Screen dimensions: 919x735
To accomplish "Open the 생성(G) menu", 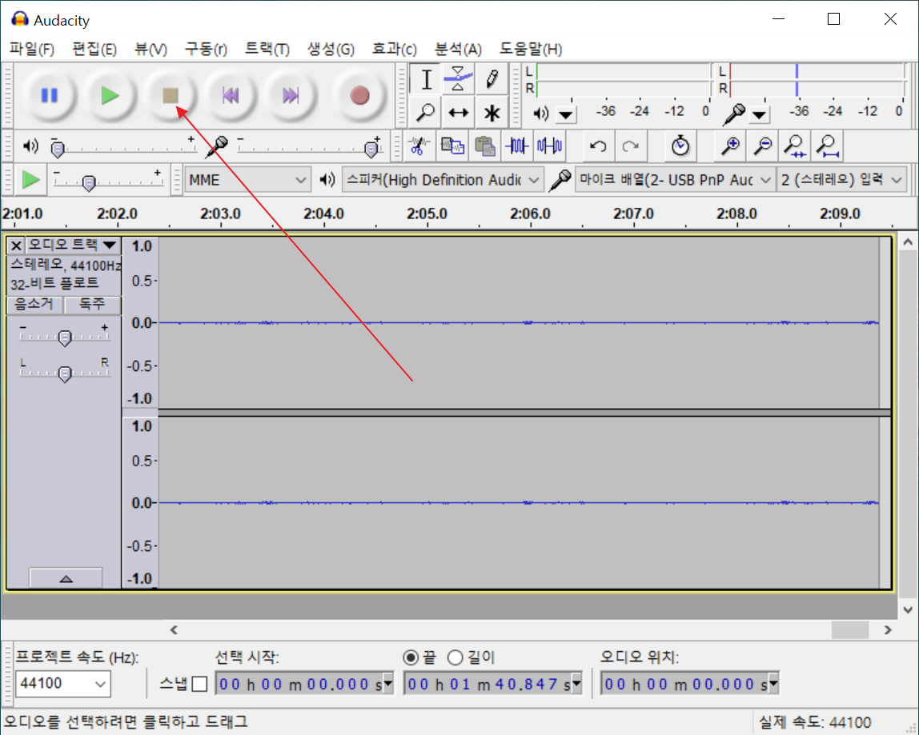I will [331, 50].
